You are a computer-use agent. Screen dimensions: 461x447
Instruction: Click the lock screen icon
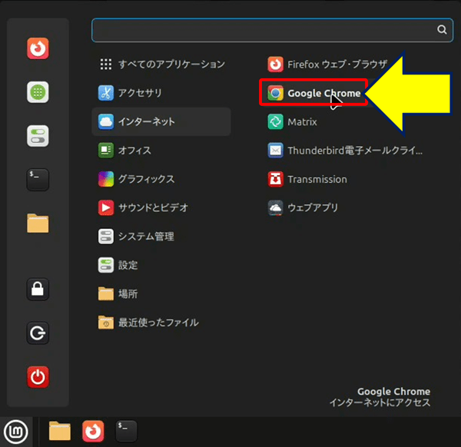pos(38,290)
